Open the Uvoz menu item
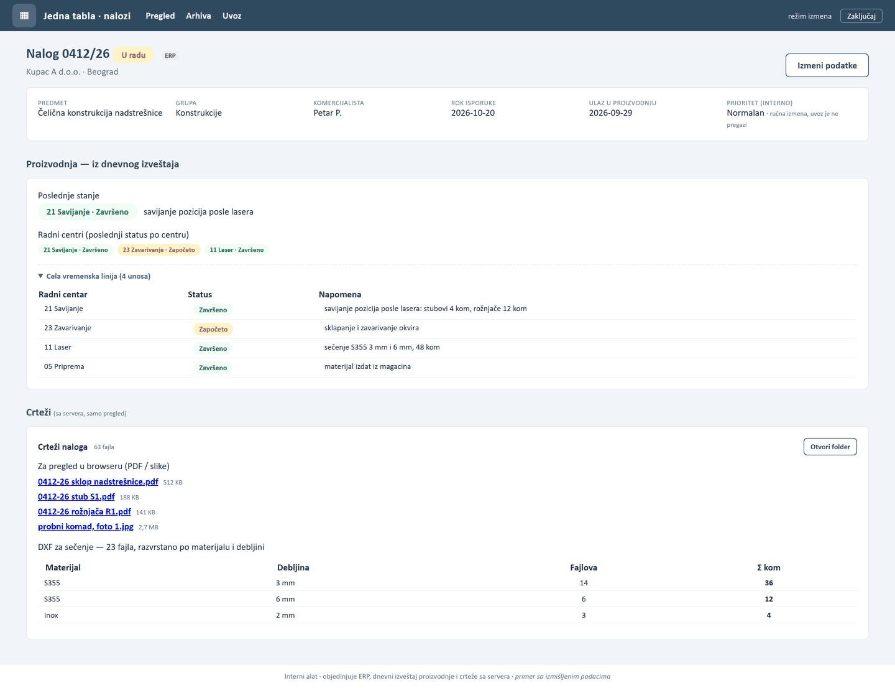This screenshot has height=688, width=895. 232,16
